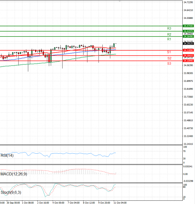Select the 34.21890 red price tag
Image resolution: width=195 pixels, height=204 pixels.
coord(188,50)
